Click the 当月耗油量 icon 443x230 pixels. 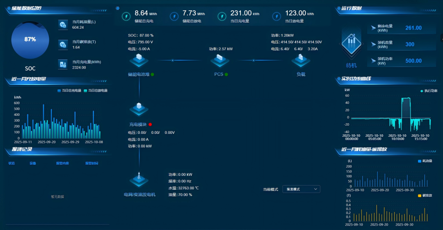[x=63, y=25]
